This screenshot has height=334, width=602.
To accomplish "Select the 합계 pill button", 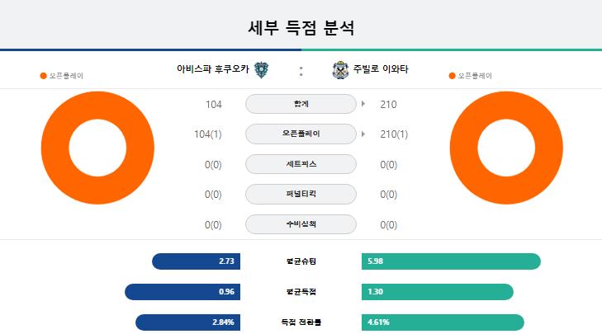I will tap(301, 104).
